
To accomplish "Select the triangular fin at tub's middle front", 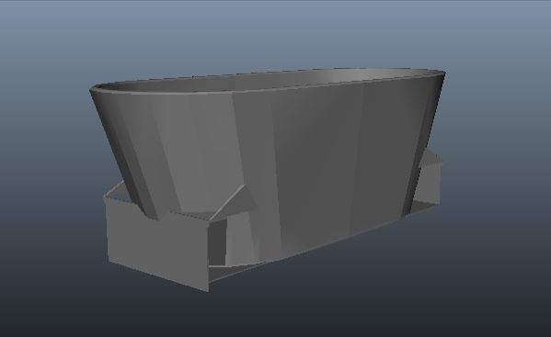I will point(235,203).
